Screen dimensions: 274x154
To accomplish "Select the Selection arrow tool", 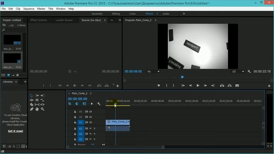I will coord(31,96).
